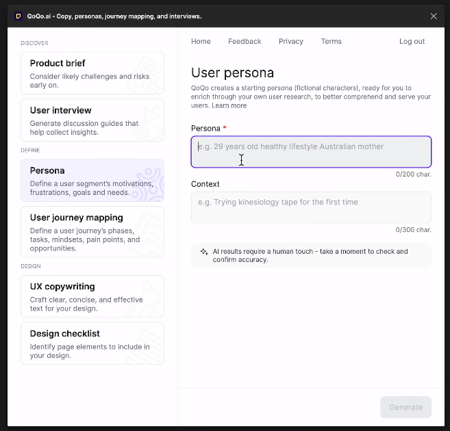
Task: Open the Feedback navigation link
Action: [x=245, y=41]
